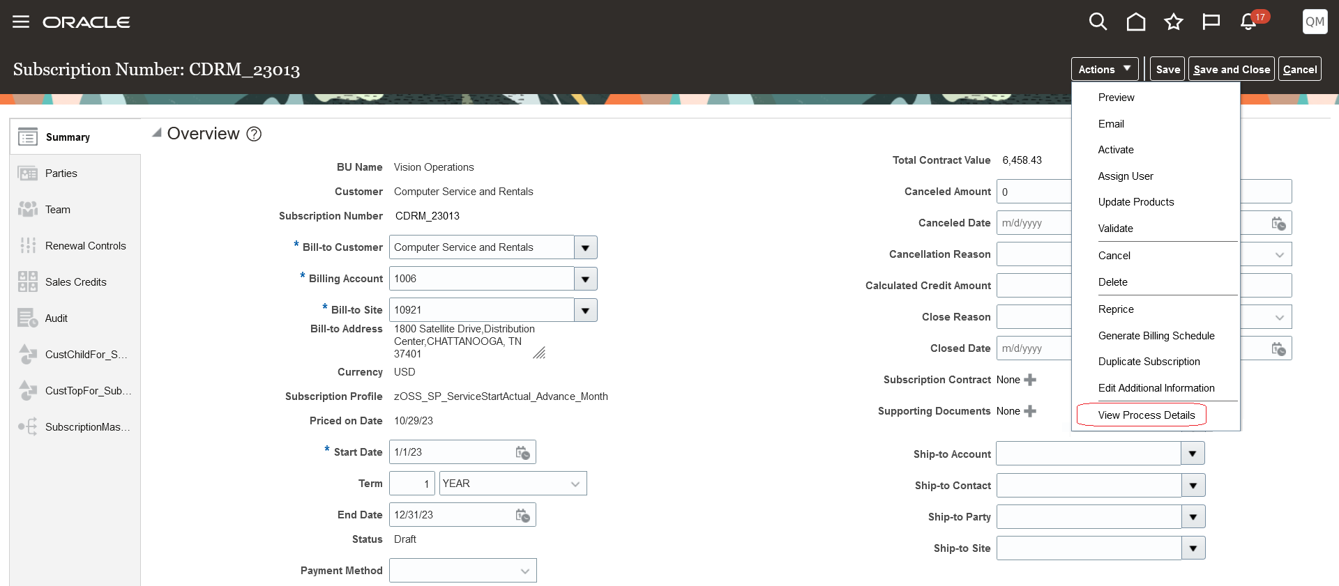
Task: Open the QM user profile menu
Action: coord(1315,22)
